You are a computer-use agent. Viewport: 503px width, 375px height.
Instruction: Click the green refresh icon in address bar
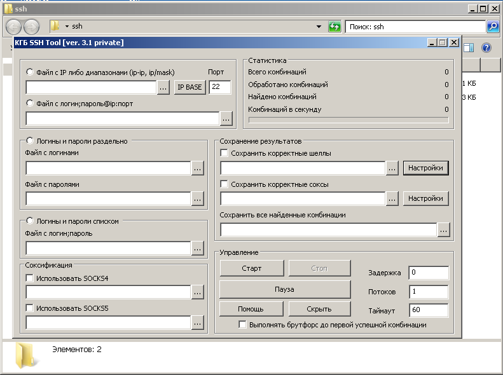334,27
